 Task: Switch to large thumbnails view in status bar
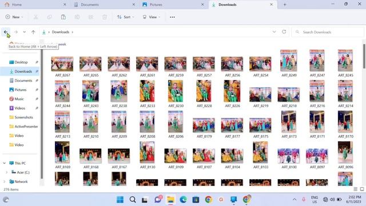coord(362,189)
